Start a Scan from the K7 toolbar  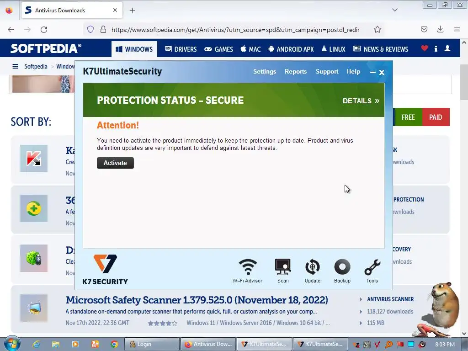coord(282,271)
